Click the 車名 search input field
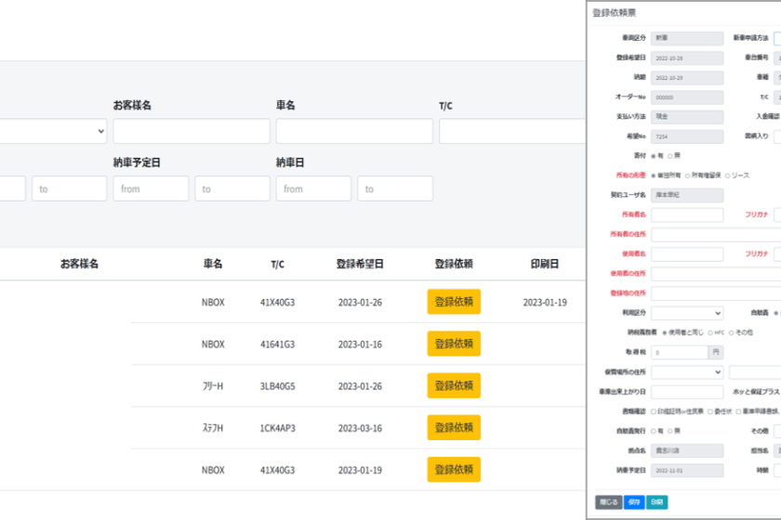This screenshot has height=520, width=781. pos(354,132)
